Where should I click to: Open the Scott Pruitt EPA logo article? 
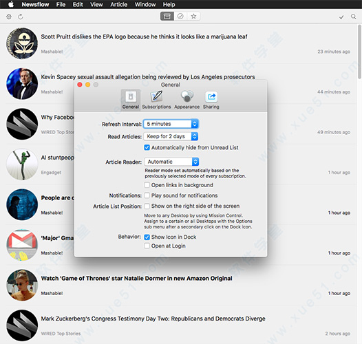tap(144, 36)
